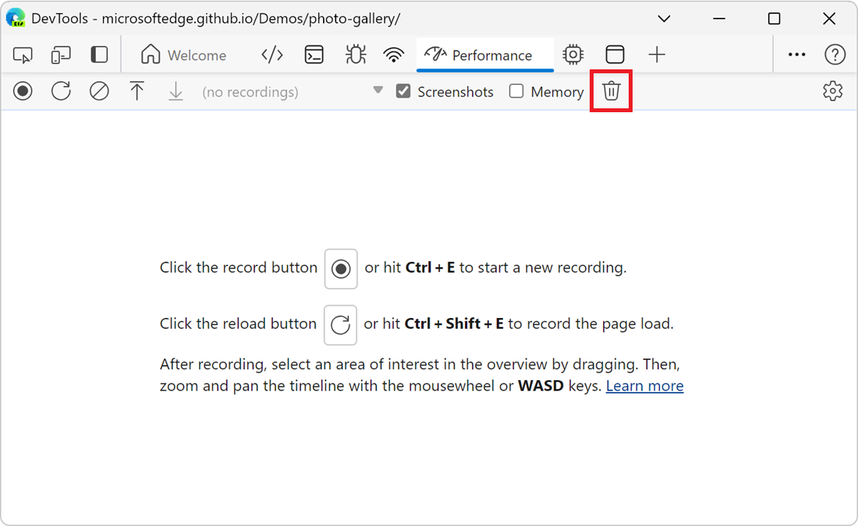This screenshot has width=858, height=526.
Task: Follow the Learn more link
Action: point(644,386)
